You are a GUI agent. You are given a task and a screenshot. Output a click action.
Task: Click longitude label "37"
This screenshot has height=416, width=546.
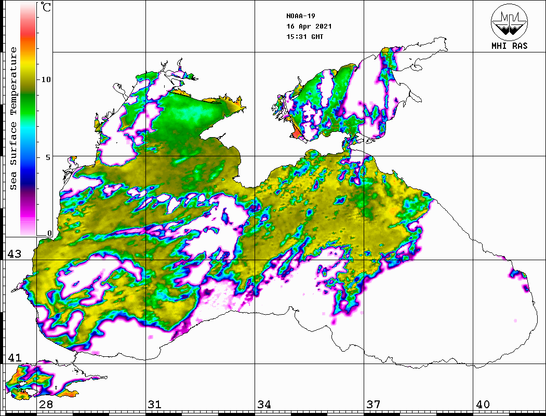click(374, 405)
